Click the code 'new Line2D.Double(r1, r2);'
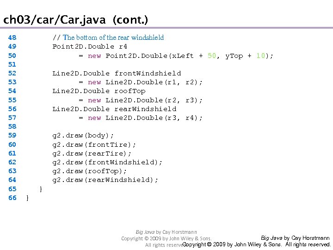 [x=145, y=82]
